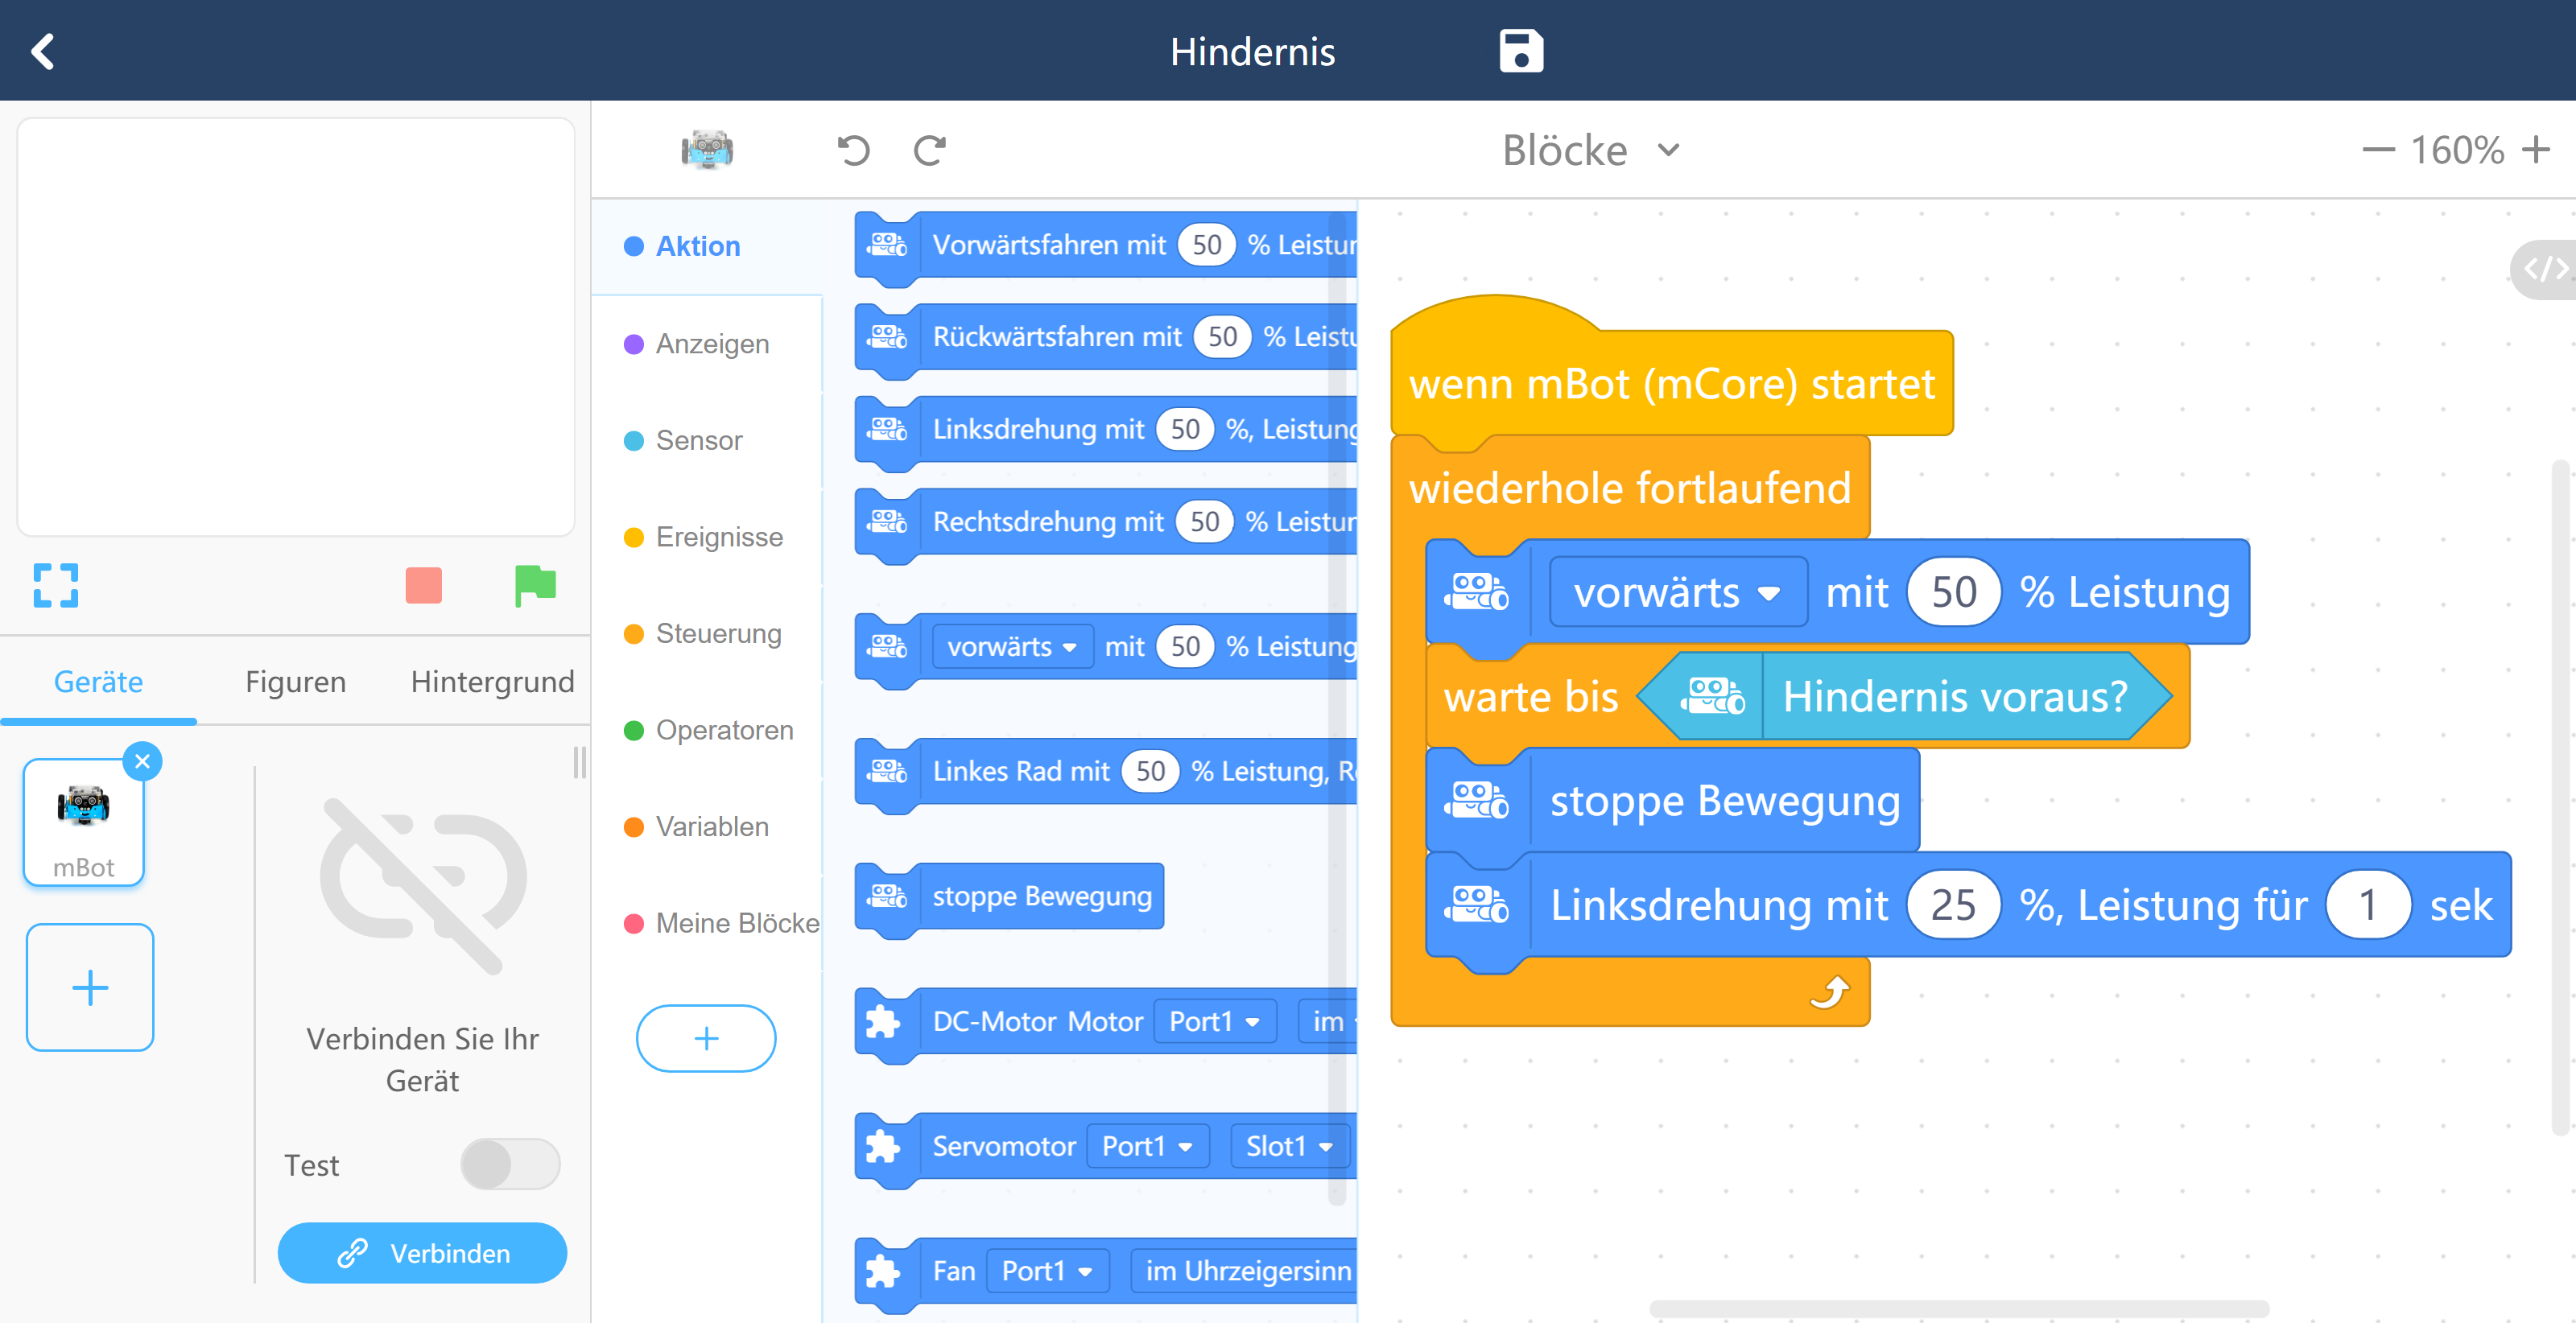This screenshot has height=1323, width=2576.
Task: Edit power value in palette Rechtsdrehung block
Action: pos(1204,521)
